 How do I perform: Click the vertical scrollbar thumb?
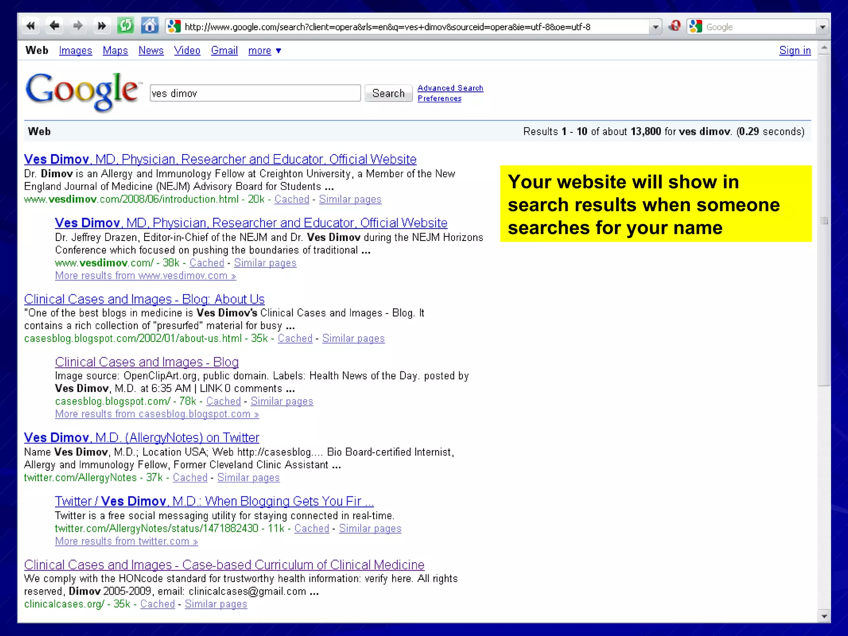click(x=824, y=220)
